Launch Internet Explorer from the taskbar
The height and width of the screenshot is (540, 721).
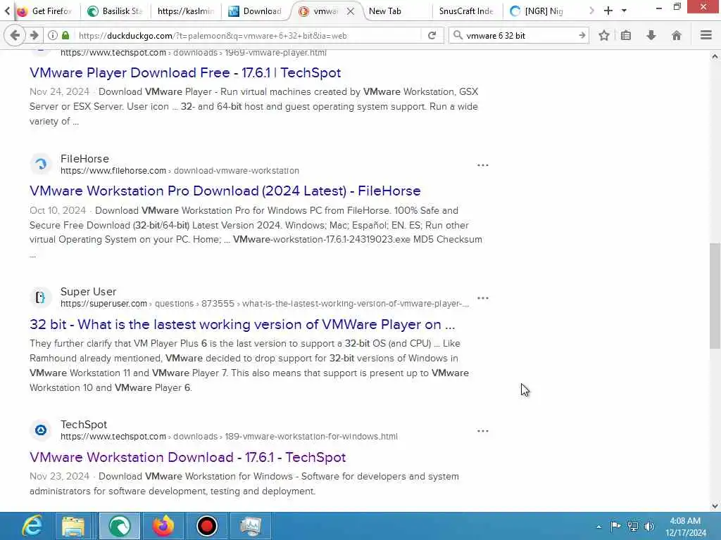[x=32, y=526]
